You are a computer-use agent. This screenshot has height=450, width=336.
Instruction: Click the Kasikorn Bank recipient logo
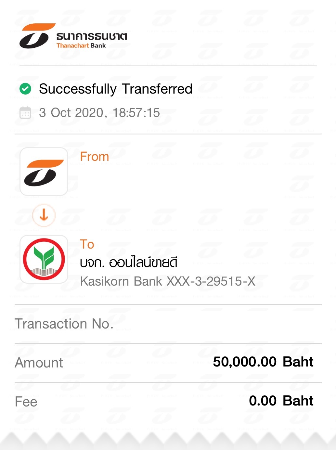point(44,259)
